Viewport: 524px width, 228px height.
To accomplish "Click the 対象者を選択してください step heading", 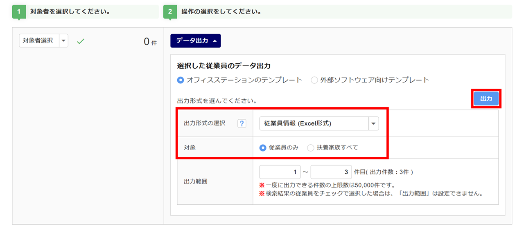I will point(70,12).
